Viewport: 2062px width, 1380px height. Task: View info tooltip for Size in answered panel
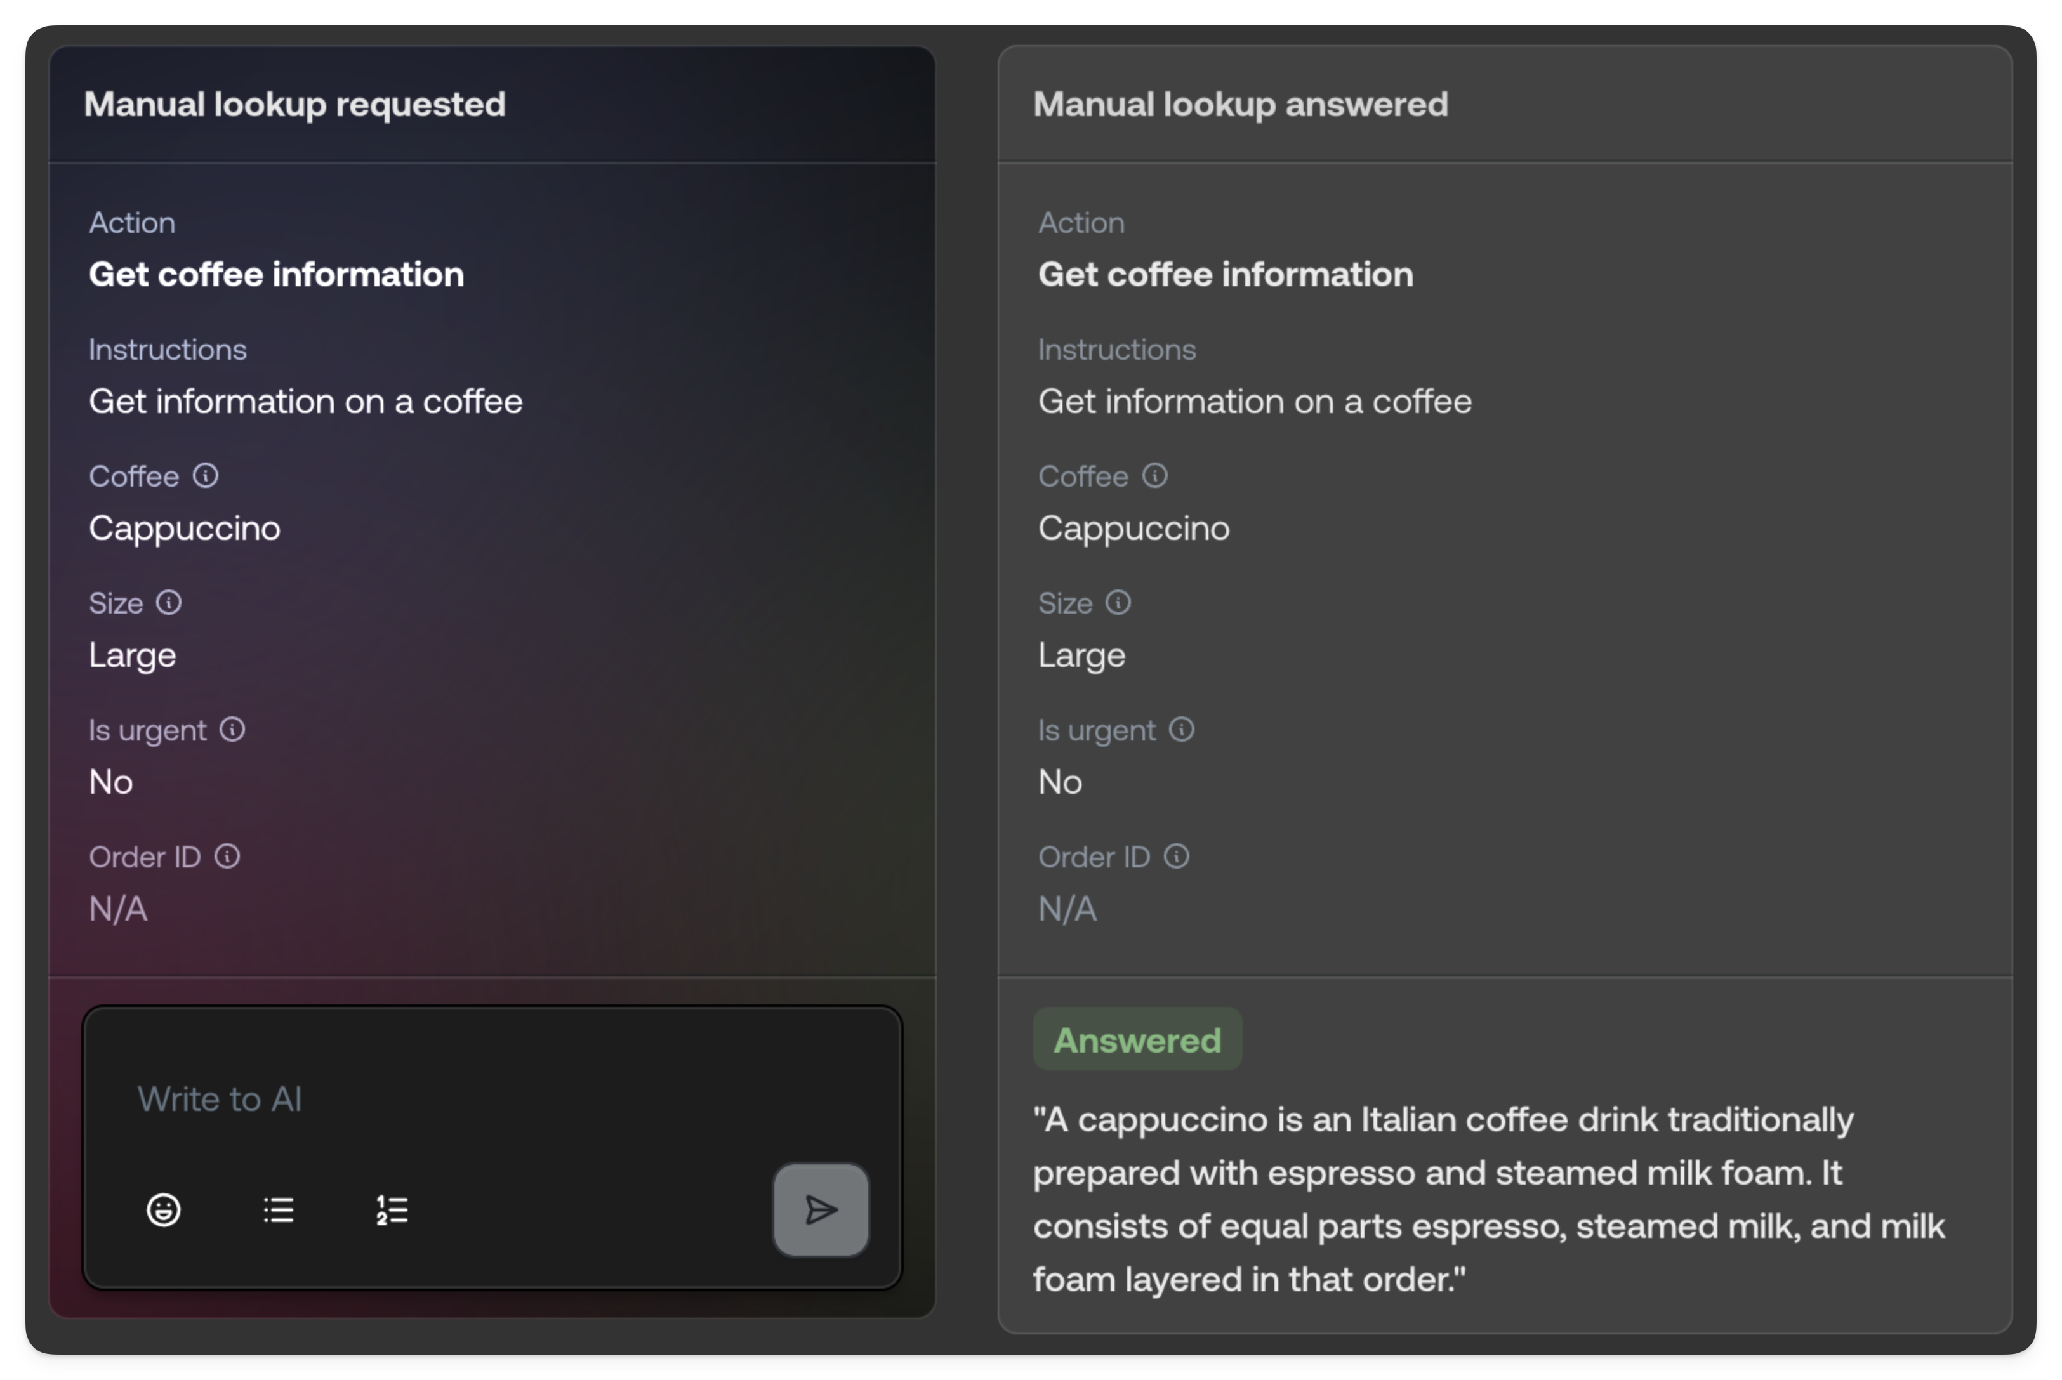click(x=1120, y=603)
